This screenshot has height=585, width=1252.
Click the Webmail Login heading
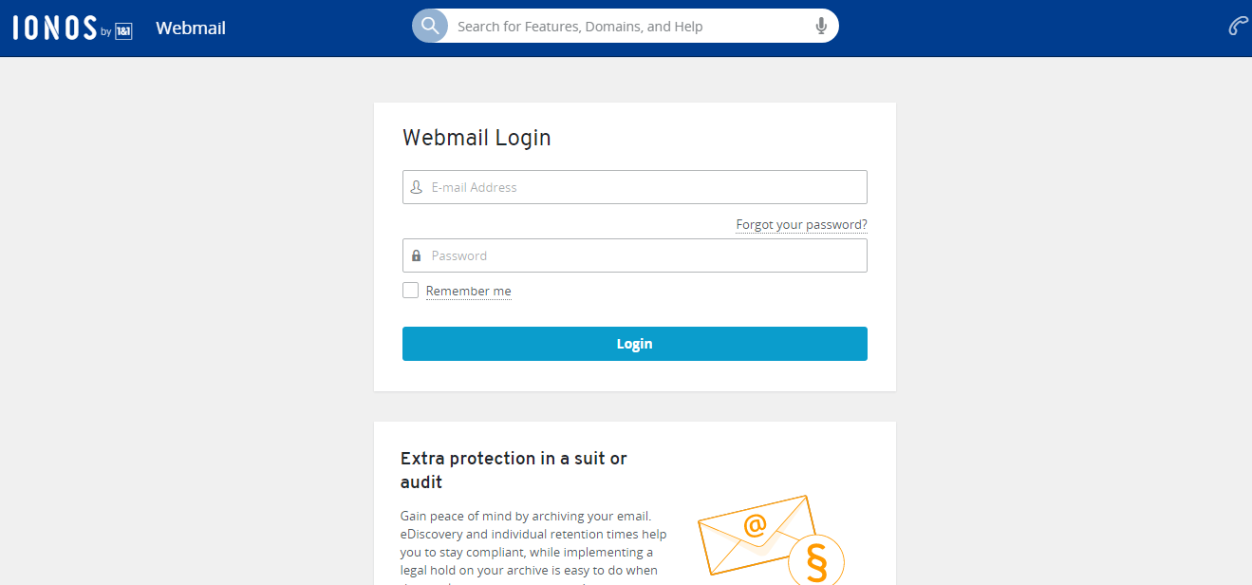[x=477, y=138]
